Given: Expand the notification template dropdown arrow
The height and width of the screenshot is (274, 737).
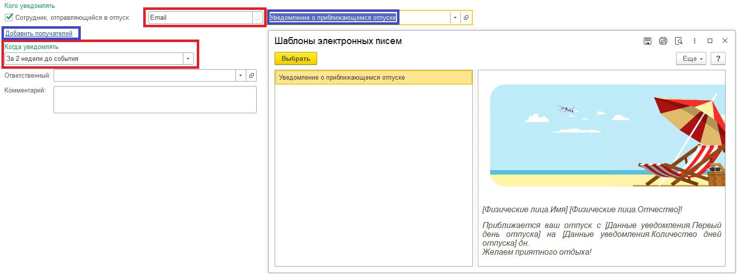Looking at the screenshot, I should coord(455,18).
